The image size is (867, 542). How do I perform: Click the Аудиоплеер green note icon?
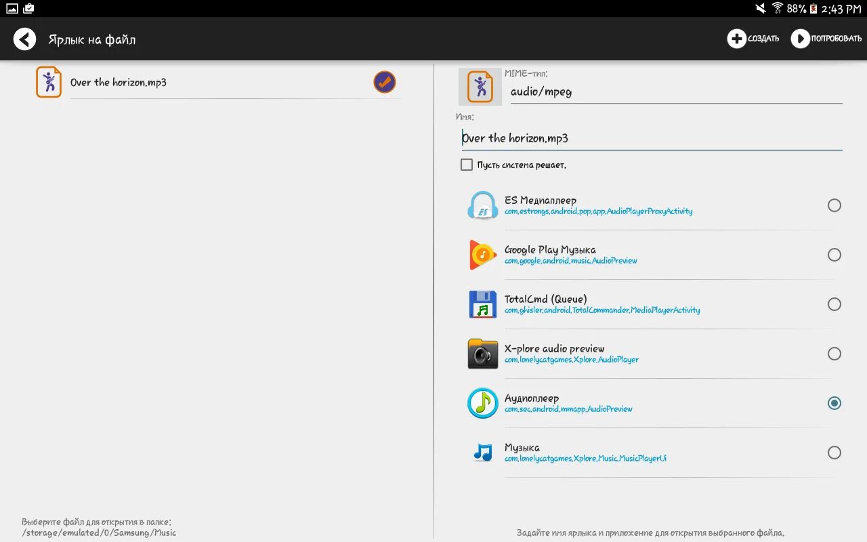point(483,403)
